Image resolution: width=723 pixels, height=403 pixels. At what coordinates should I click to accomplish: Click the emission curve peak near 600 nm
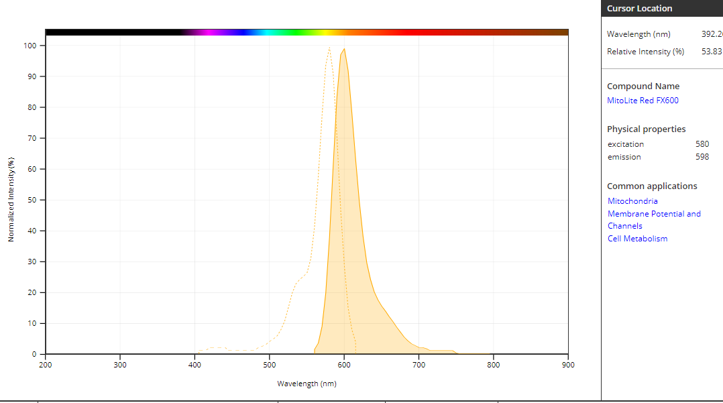click(x=344, y=50)
